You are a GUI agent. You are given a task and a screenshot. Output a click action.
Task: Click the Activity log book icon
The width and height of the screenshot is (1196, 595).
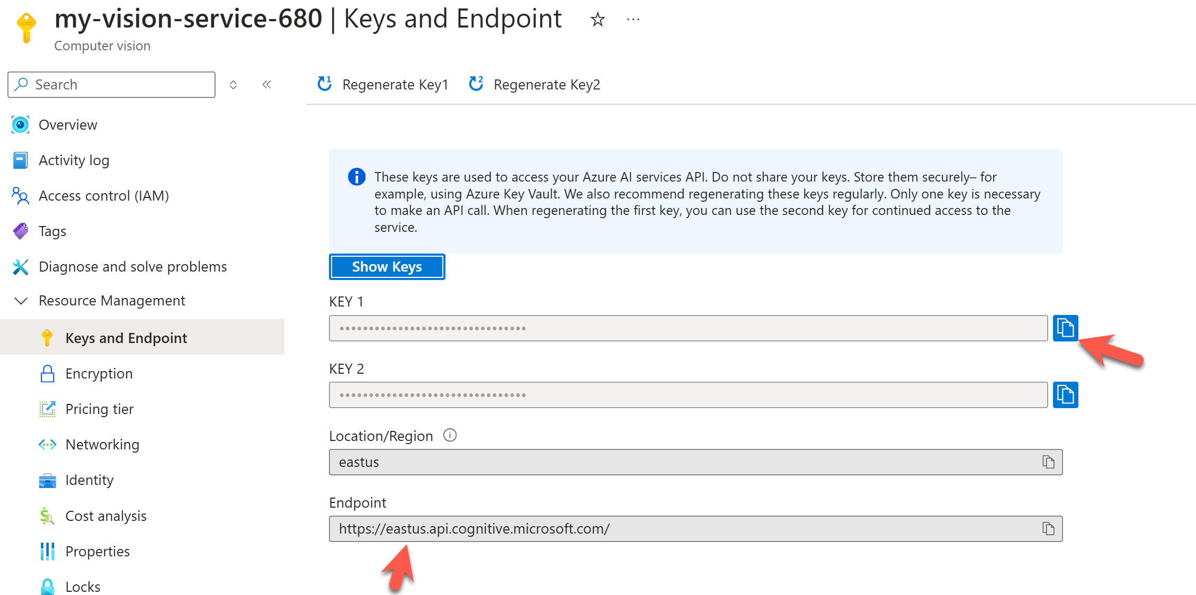point(20,160)
